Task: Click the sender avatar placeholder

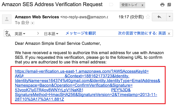Action: pos(7,19)
